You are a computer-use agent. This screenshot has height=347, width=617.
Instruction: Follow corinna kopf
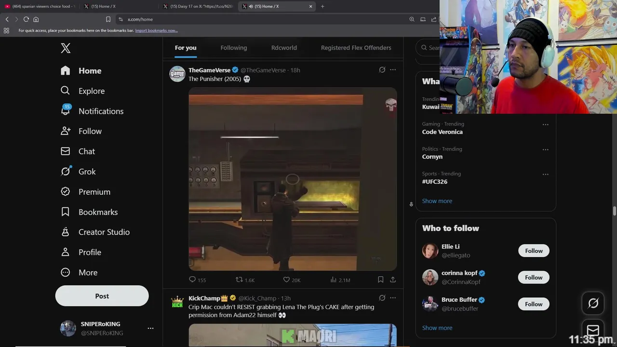point(534,277)
